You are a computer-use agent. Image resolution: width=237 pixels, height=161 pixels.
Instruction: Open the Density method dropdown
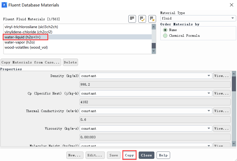tap(146, 76)
